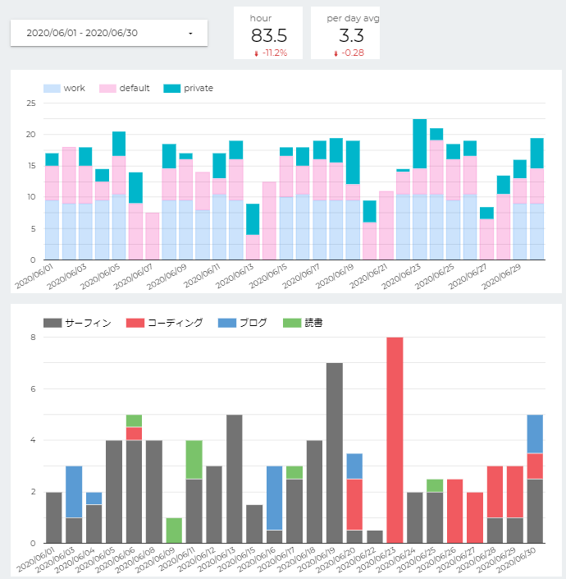Image resolution: width=566 pixels, height=579 pixels.
Task: Click the blue ブログ legend swatch
Action: [x=226, y=323]
